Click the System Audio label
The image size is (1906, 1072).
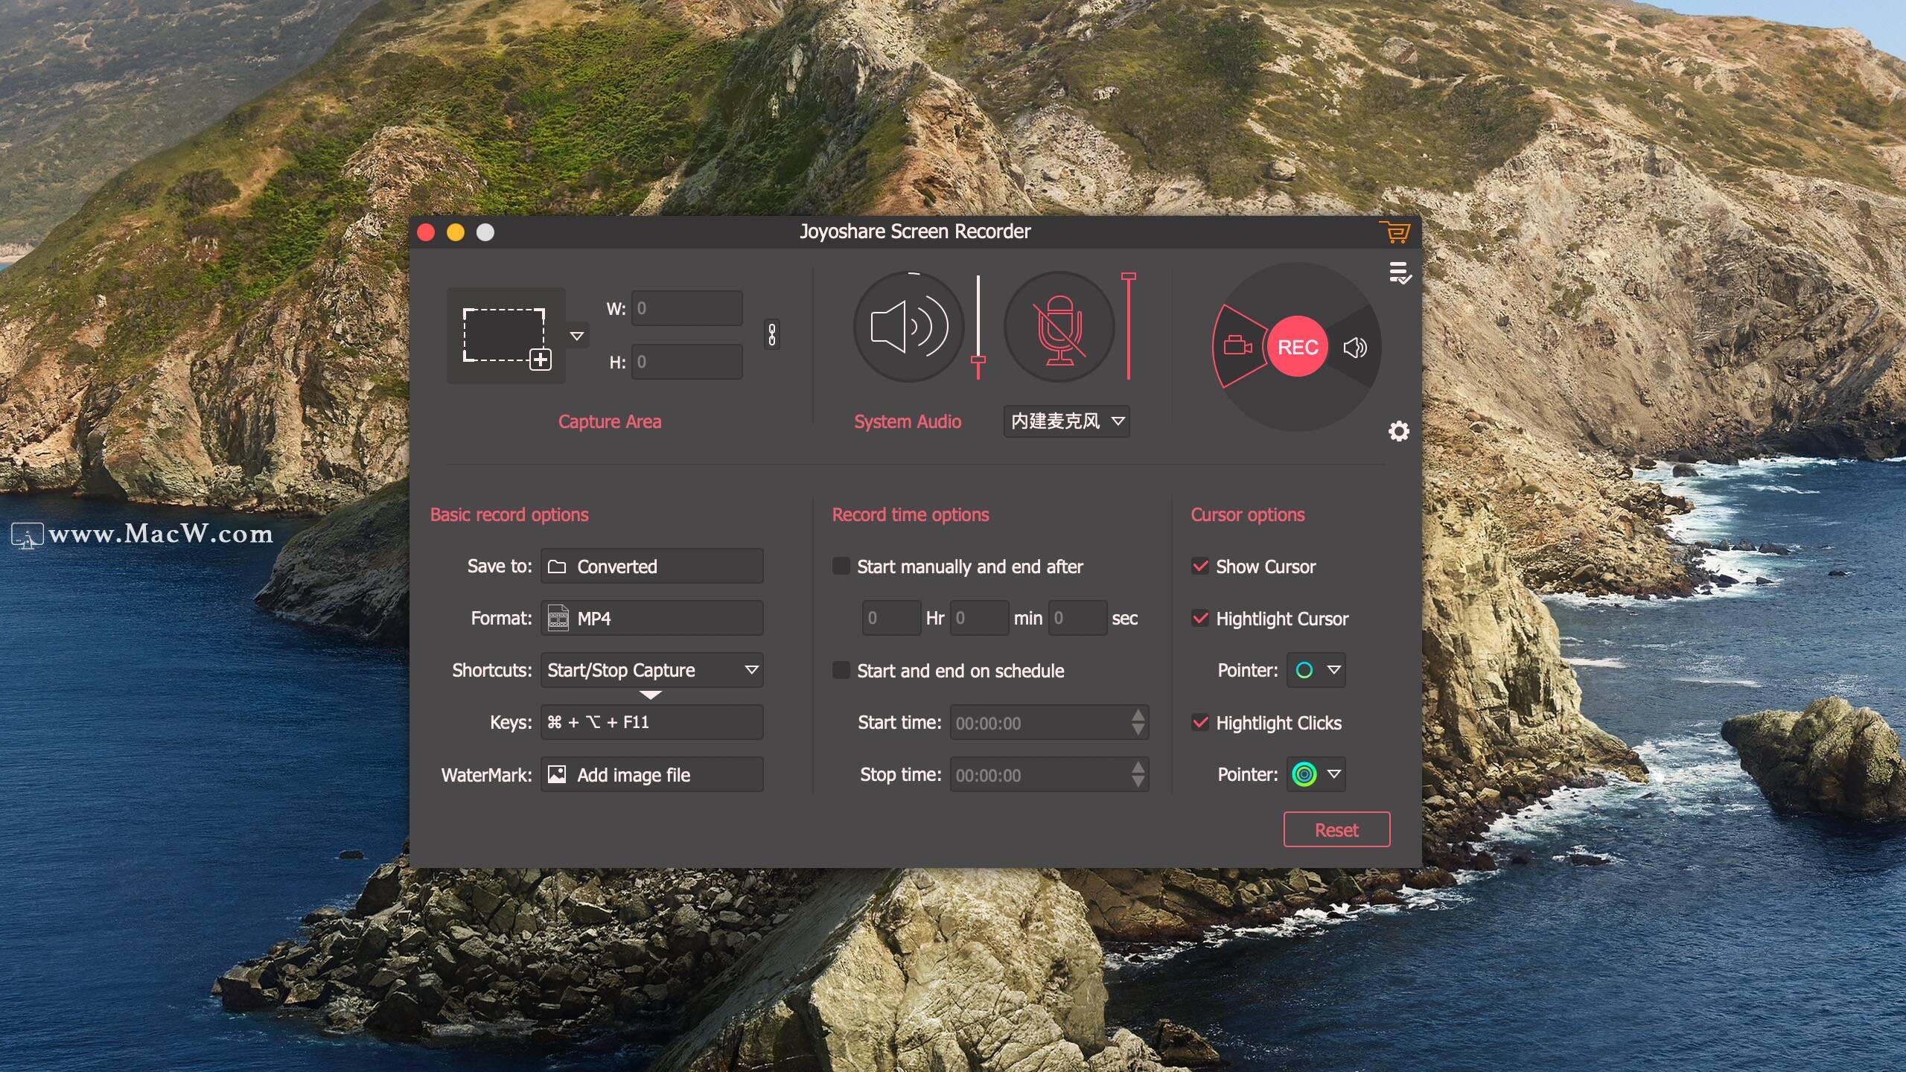908,421
